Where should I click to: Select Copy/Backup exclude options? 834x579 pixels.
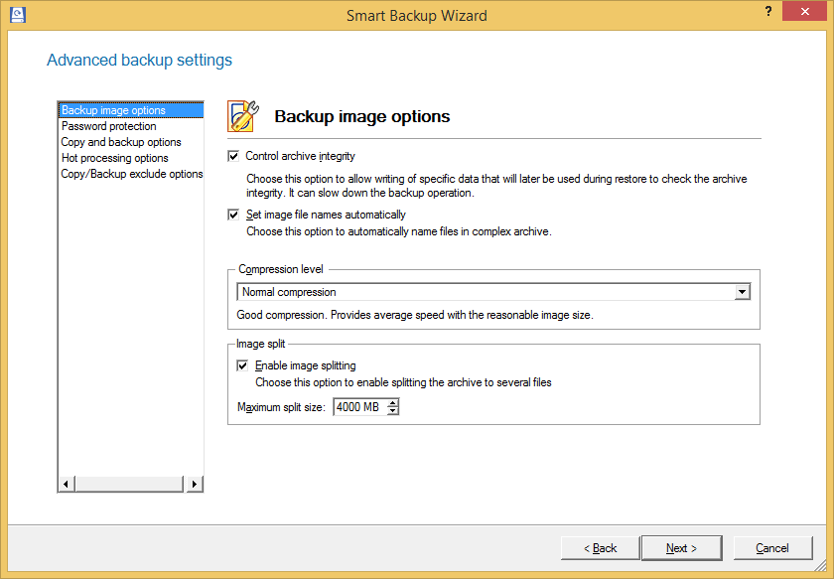click(x=131, y=174)
